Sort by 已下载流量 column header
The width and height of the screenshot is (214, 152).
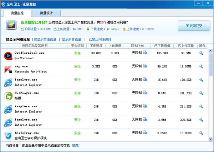[162, 46]
